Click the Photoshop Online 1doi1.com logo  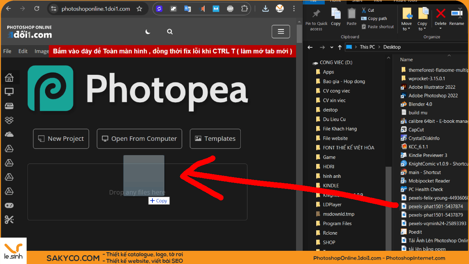29,32
